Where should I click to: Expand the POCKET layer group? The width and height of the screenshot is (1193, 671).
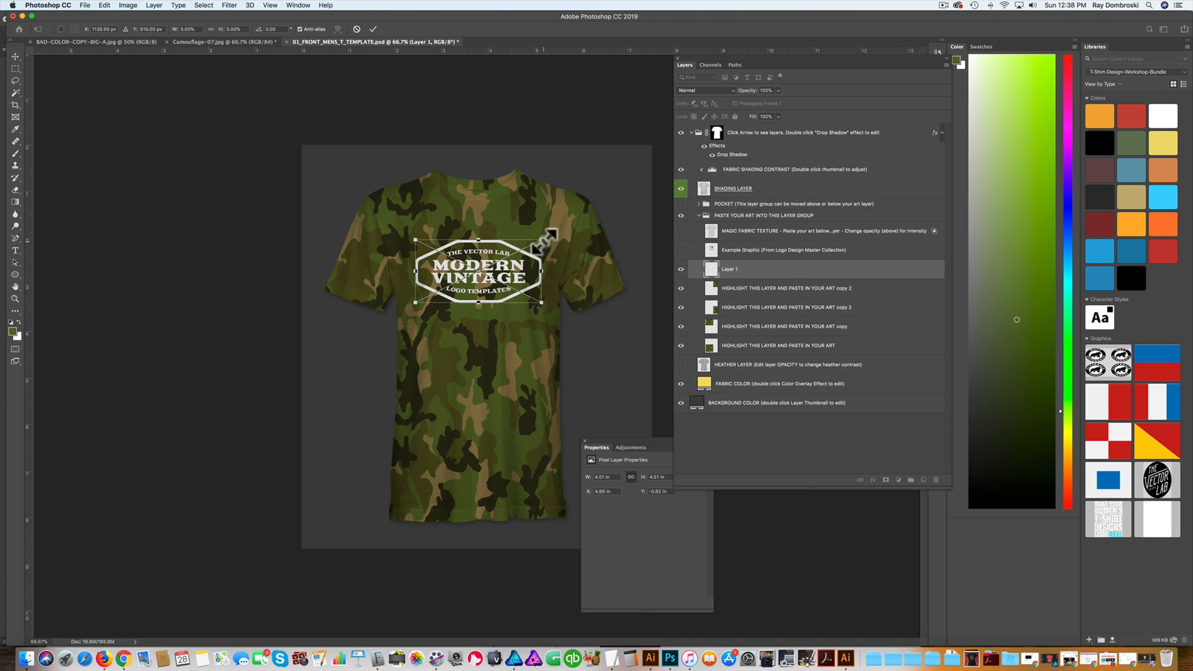[x=698, y=204]
